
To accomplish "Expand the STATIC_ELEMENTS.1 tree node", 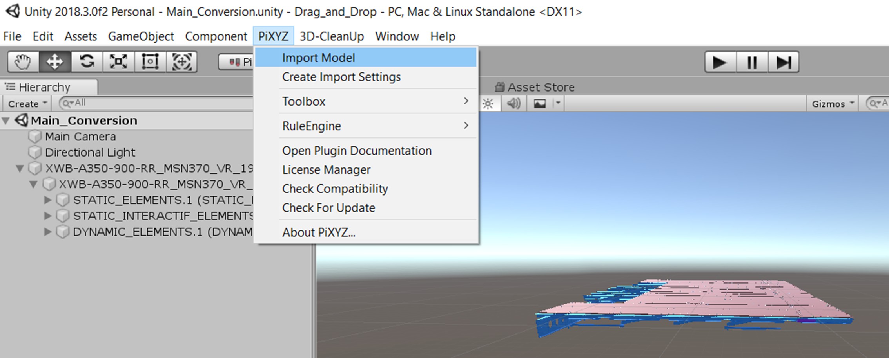I will point(48,200).
